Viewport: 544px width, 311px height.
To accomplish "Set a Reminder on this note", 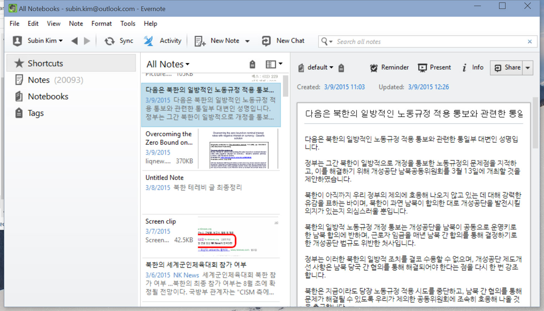I will [x=389, y=68].
